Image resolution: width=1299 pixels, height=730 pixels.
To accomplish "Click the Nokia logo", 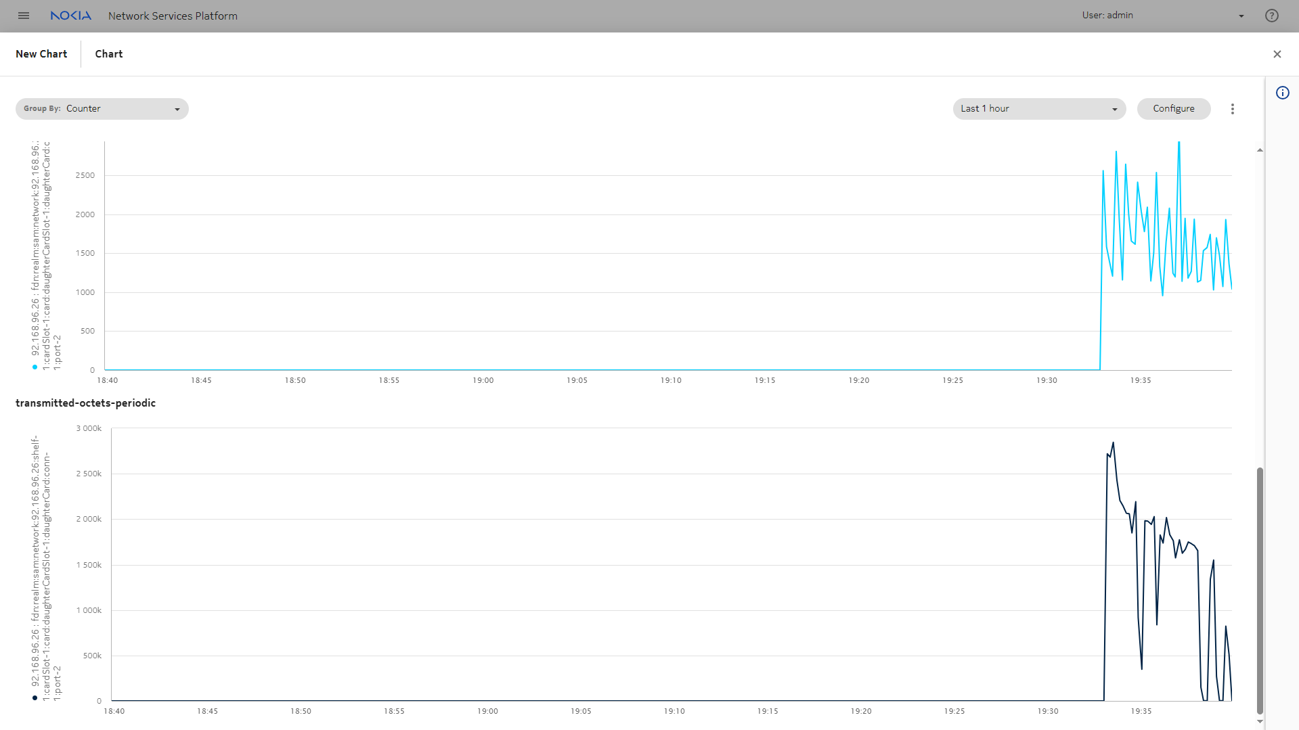I will pos(70,16).
